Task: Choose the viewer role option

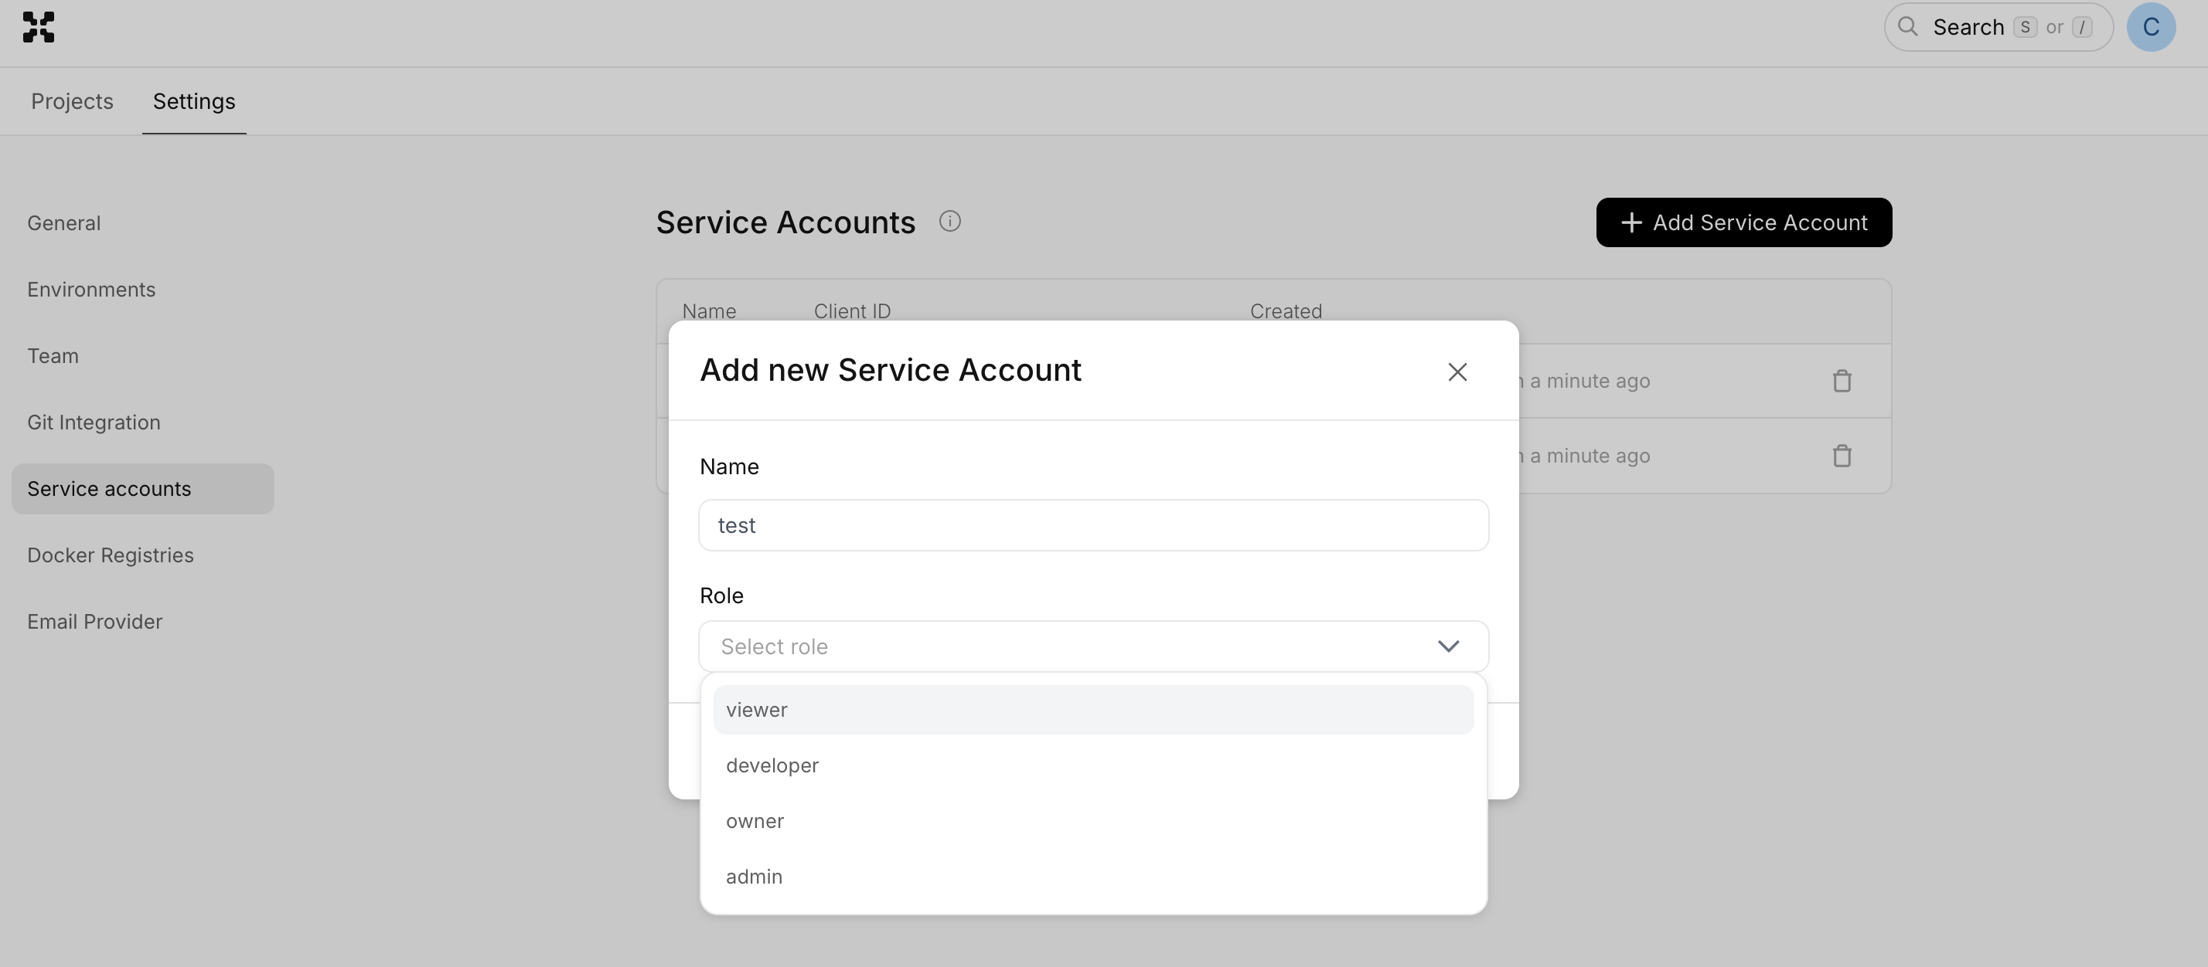Action: tap(1093, 709)
